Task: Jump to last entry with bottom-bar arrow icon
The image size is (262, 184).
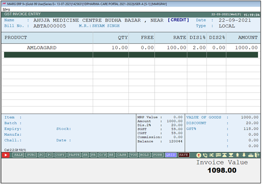Action: 231,155
